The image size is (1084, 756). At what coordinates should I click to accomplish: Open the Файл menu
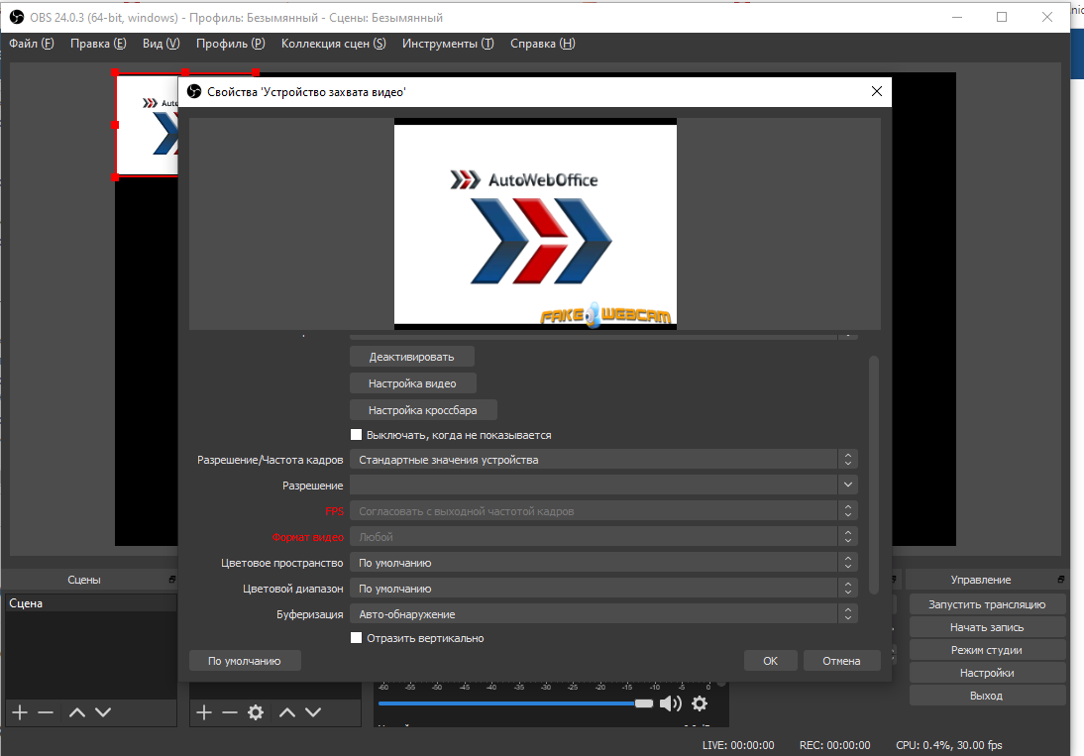[31, 44]
